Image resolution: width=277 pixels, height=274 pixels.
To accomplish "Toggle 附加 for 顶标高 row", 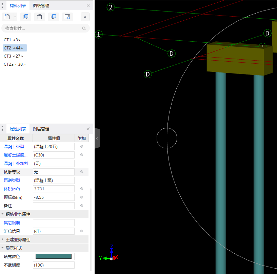I will 82,197.
